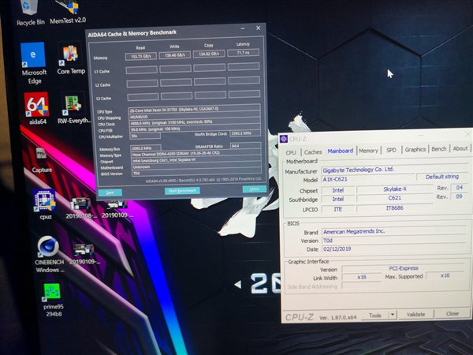Launch prime95 294b8 desktop shortcut
473x355 pixels.
click(53, 301)
